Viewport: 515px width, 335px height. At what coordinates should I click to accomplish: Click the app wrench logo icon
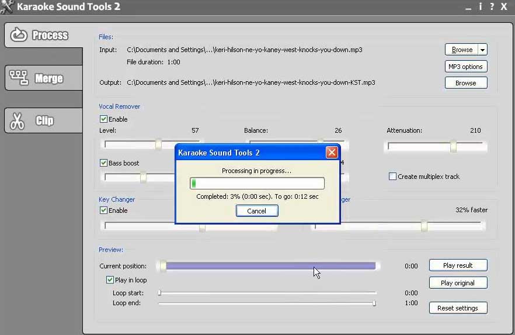pos(6,6)
